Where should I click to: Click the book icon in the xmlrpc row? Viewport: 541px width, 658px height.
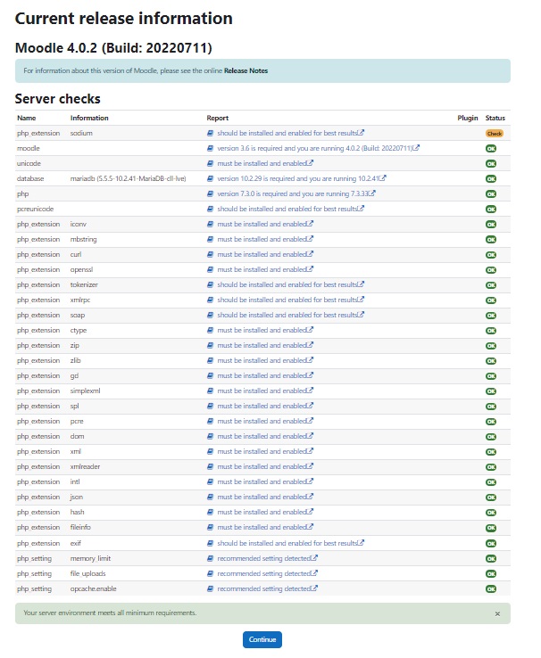click(x=210, y=300)
